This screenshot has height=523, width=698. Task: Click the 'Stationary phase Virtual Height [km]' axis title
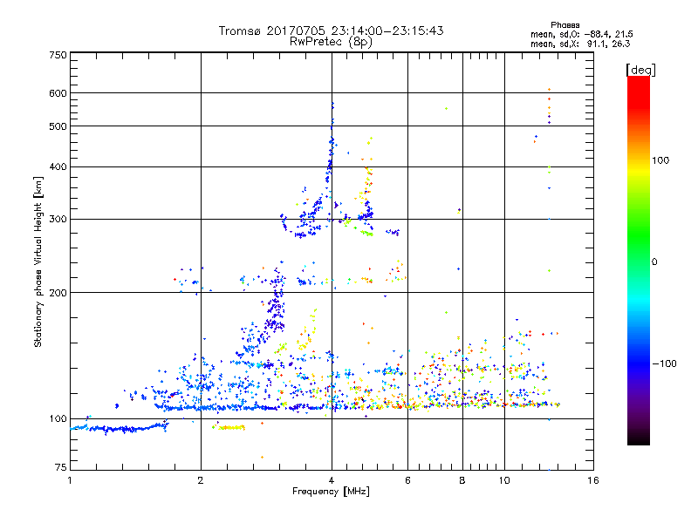[38, 261]
